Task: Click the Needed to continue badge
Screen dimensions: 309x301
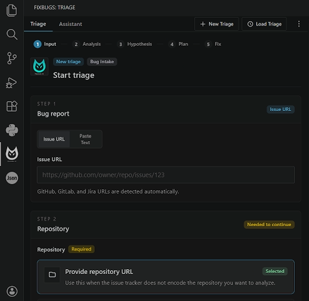Action: [x=269, y=224]
